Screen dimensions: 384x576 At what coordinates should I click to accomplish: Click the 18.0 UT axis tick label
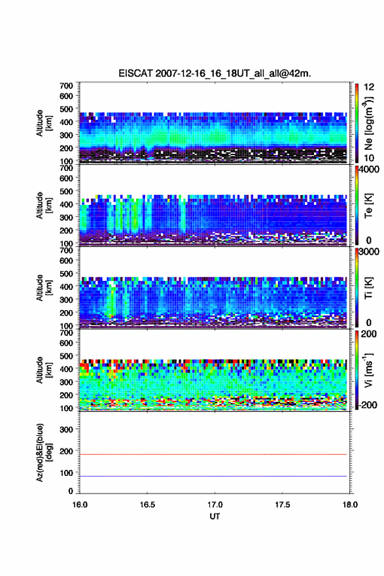[x=350, y=505]
